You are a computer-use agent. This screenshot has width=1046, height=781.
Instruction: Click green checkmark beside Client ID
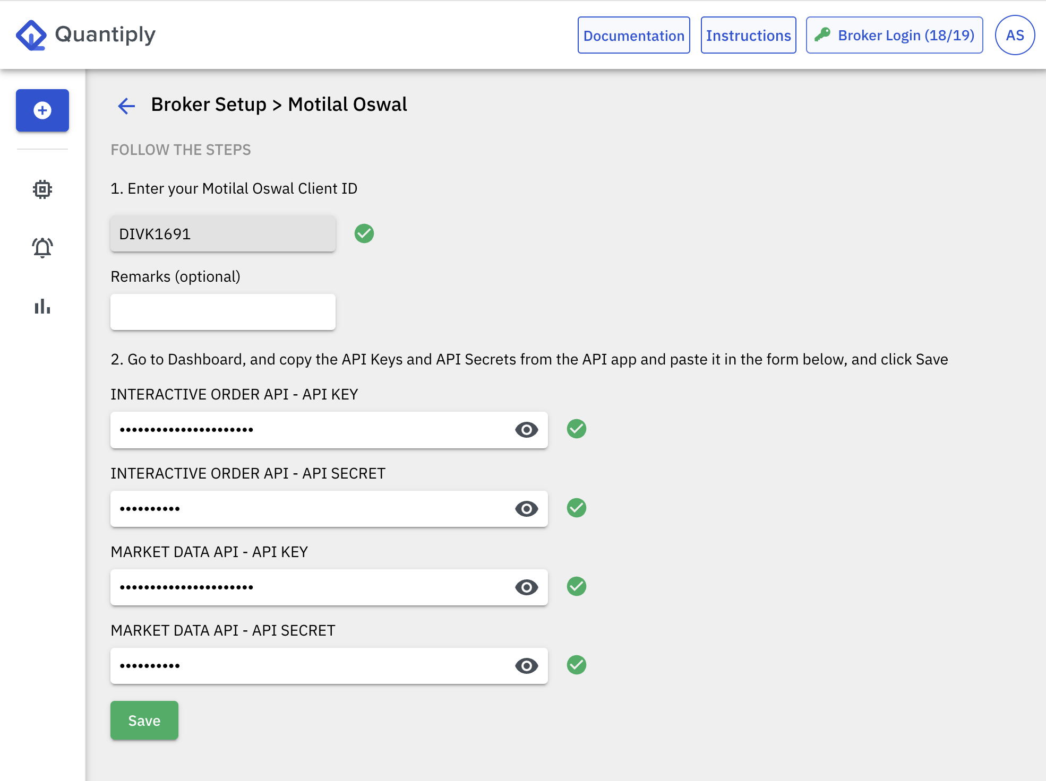pyautogui.click(x=364, y=233)
